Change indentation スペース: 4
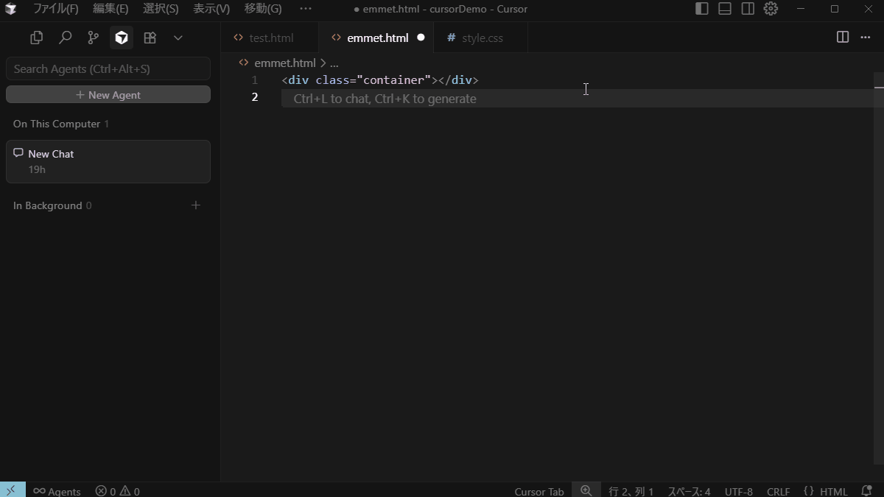 [x=689, y=491]
